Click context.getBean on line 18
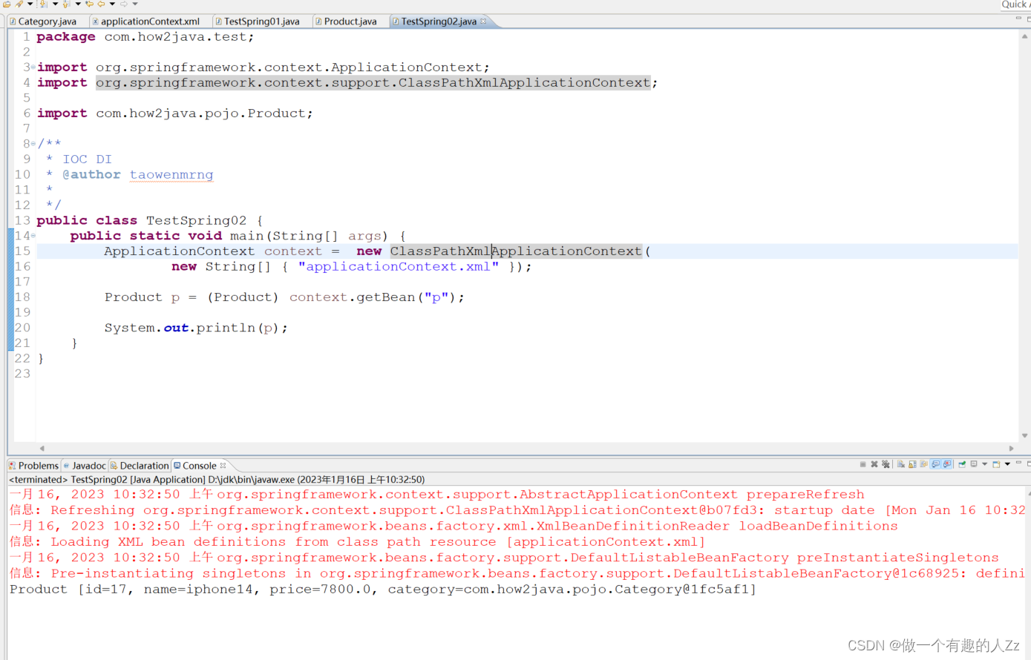The height and width of the screenshot is (660, 1031). click(353, 297)
